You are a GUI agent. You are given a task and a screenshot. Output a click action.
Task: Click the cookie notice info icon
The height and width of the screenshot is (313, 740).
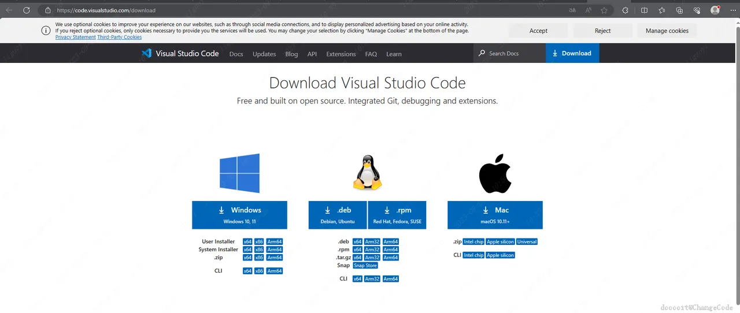[46, 31]
